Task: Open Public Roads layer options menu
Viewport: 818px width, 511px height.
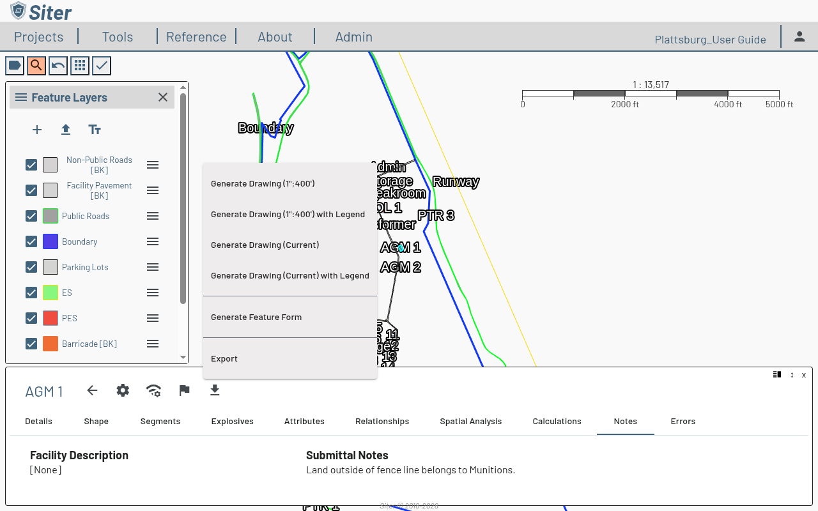Action: (153, 216)
